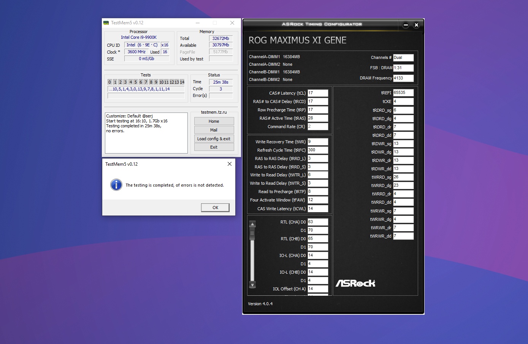The height and width of the screenshot is (344, 528).
Task: Click the CAS# Latency (tCL) value field
Action: [x=318, y=93]
